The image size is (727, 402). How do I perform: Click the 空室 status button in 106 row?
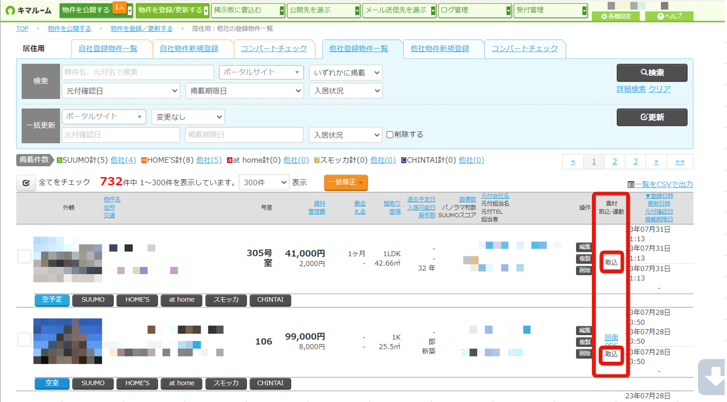point(52,383)
